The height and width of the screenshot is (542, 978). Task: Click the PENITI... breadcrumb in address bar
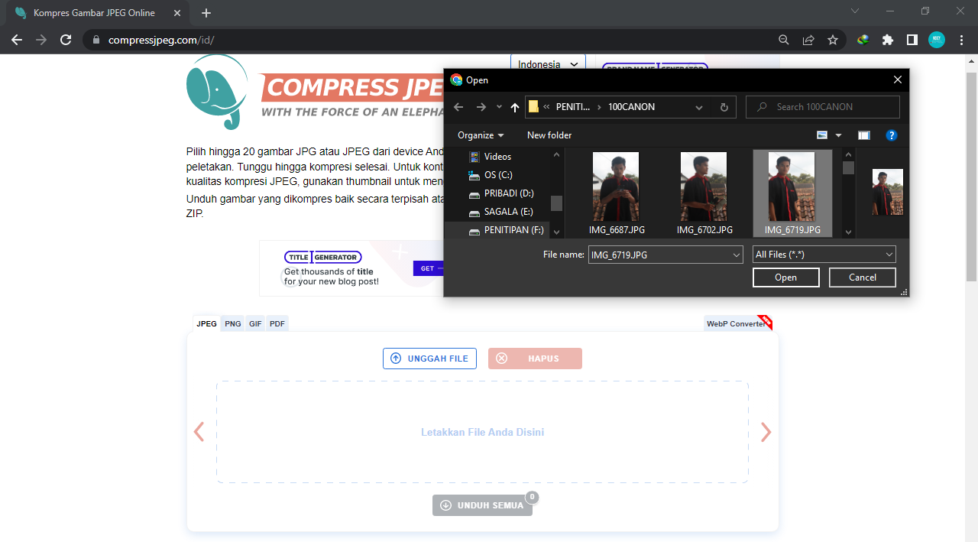(x=572, y=107)
